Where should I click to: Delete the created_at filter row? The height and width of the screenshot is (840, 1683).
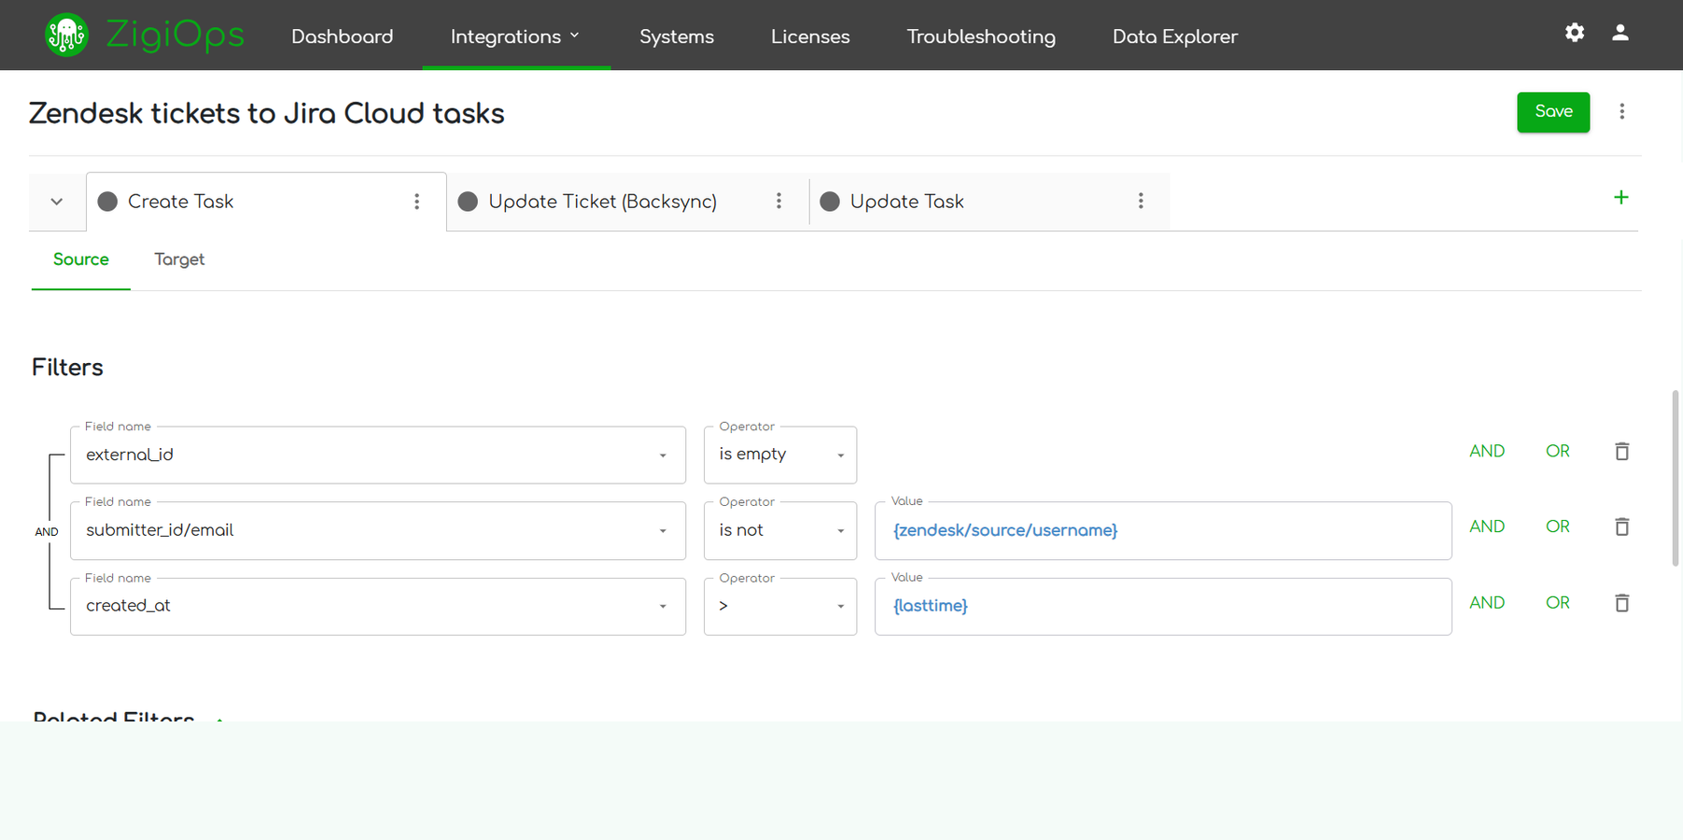1622,603
